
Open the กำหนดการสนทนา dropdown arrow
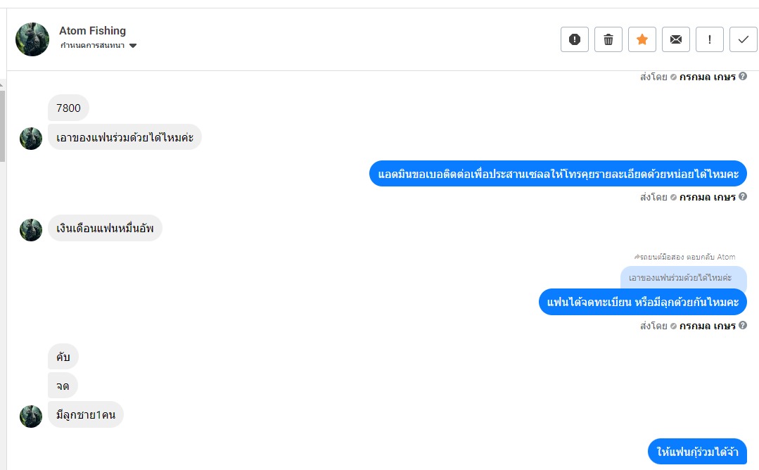point(133,46)
